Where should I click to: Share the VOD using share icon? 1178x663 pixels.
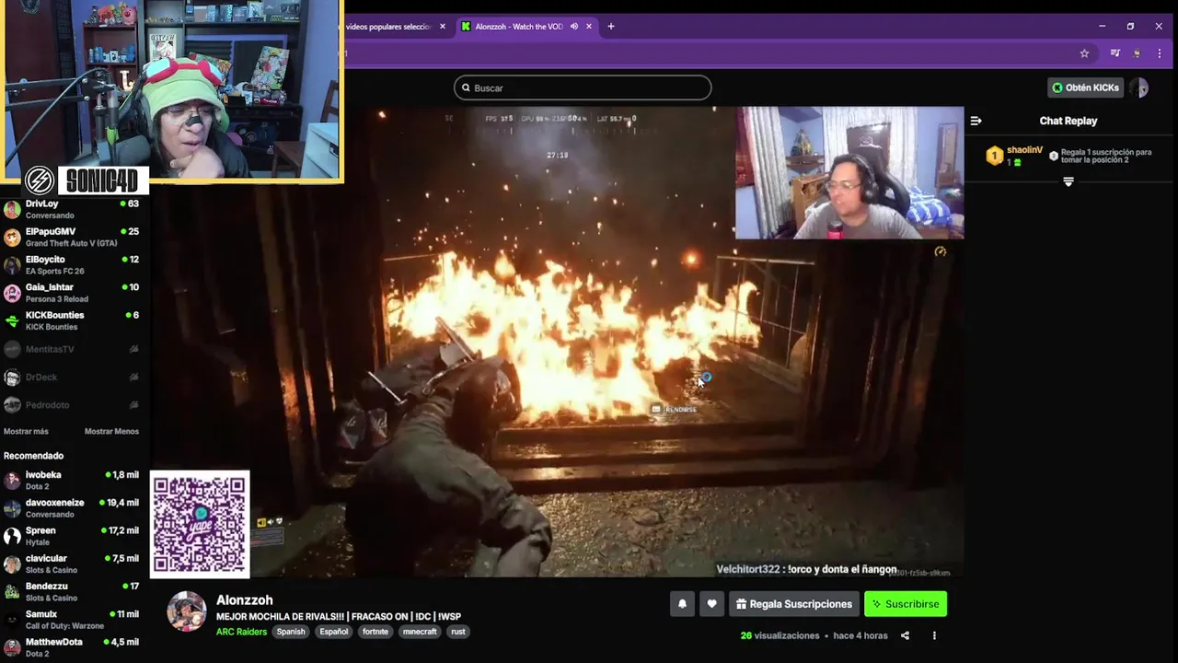905,635
